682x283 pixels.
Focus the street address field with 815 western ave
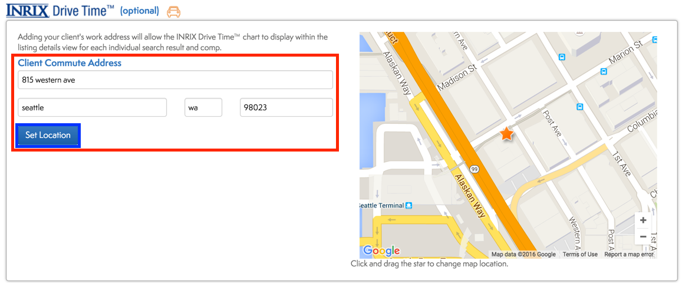175,80
